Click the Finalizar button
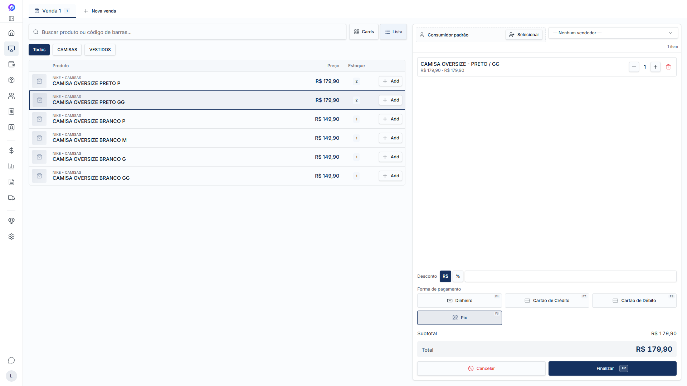Viewport: 687px width, 386px height. click(612, 368)
